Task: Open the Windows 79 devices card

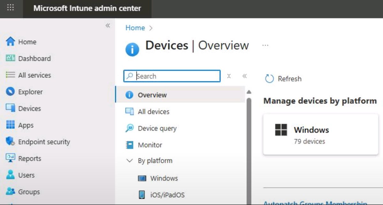Action: click(320, 134)
